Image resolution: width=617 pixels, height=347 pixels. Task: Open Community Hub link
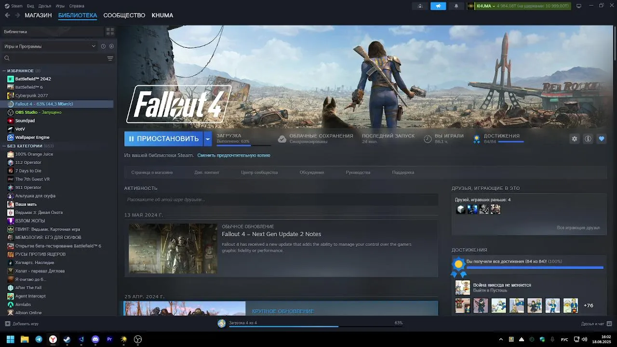259,173
